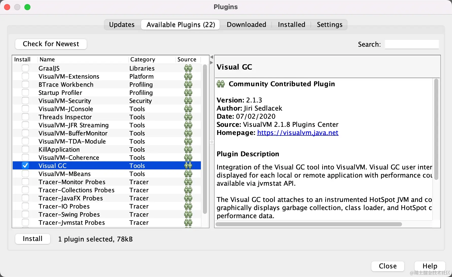Viewport: 452px width, 277px height.
Task: Click the Tracer-Monitor Probes source icon
Action: tap(188, 182)
